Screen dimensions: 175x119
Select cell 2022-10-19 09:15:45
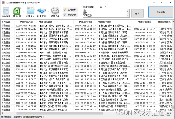point(145,39)
